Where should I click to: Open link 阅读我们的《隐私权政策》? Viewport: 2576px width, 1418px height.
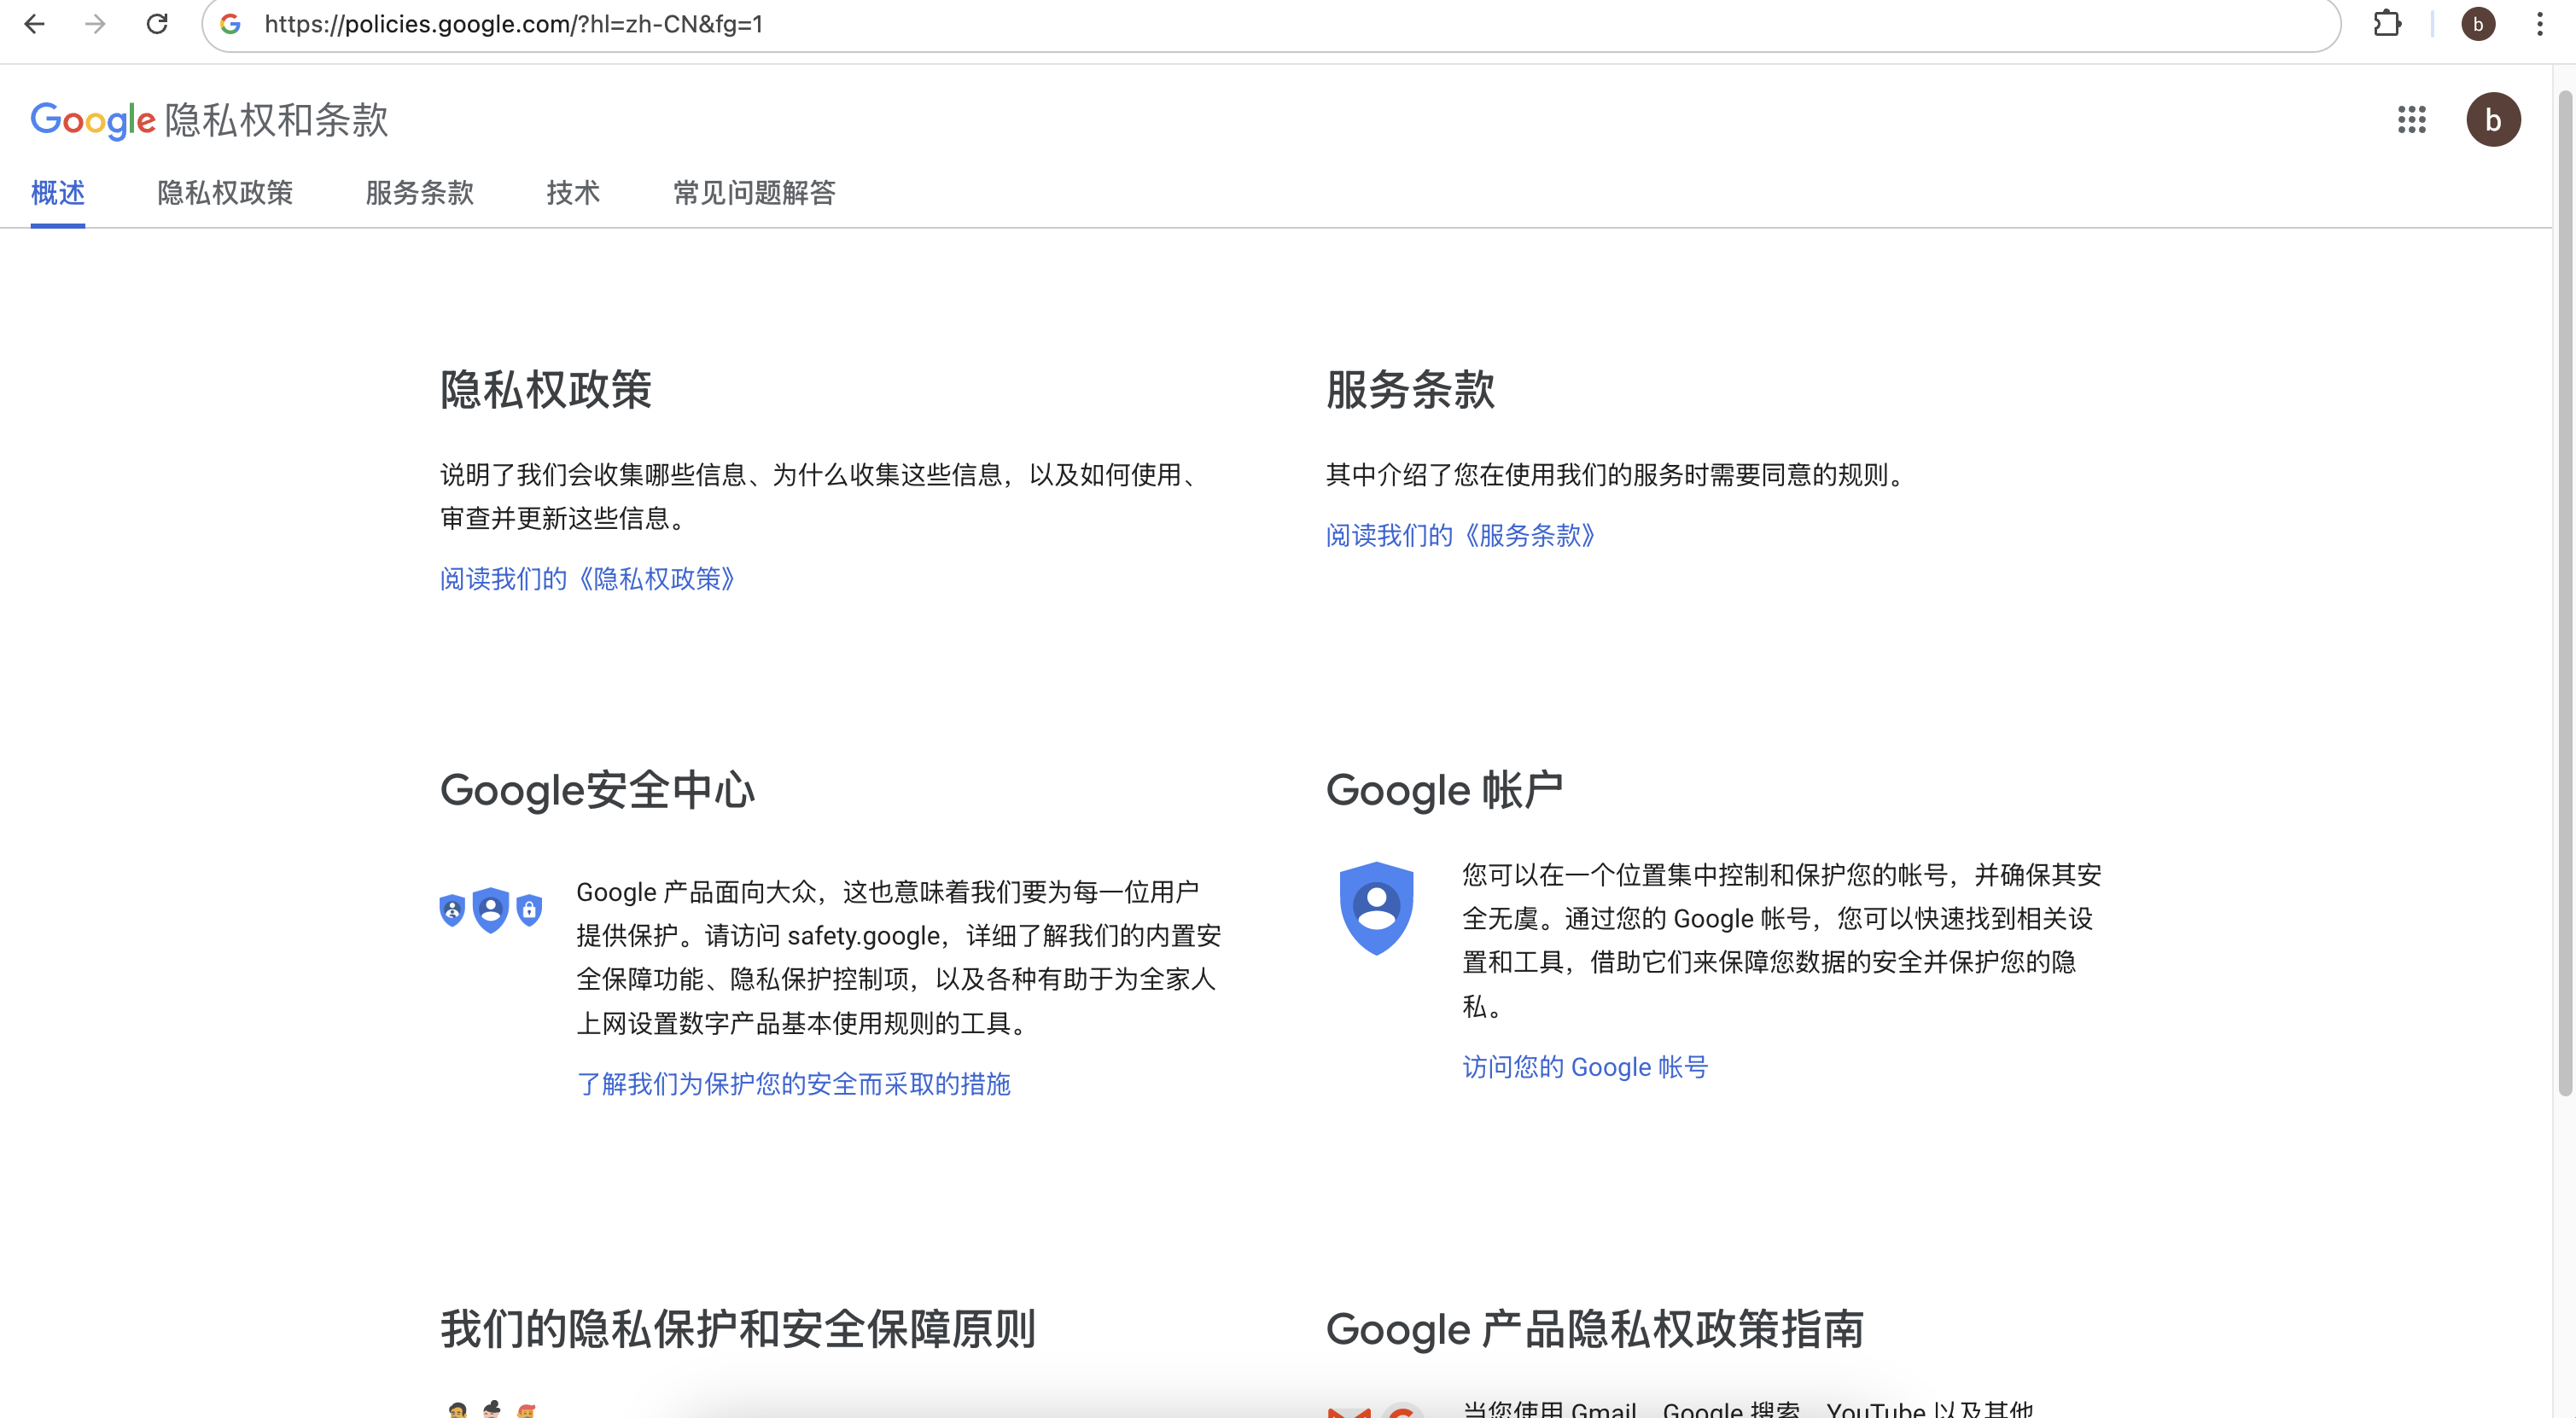point(588,578)
